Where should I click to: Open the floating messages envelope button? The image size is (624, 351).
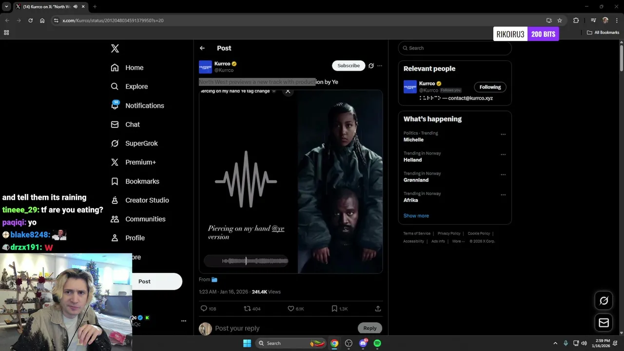604,323
